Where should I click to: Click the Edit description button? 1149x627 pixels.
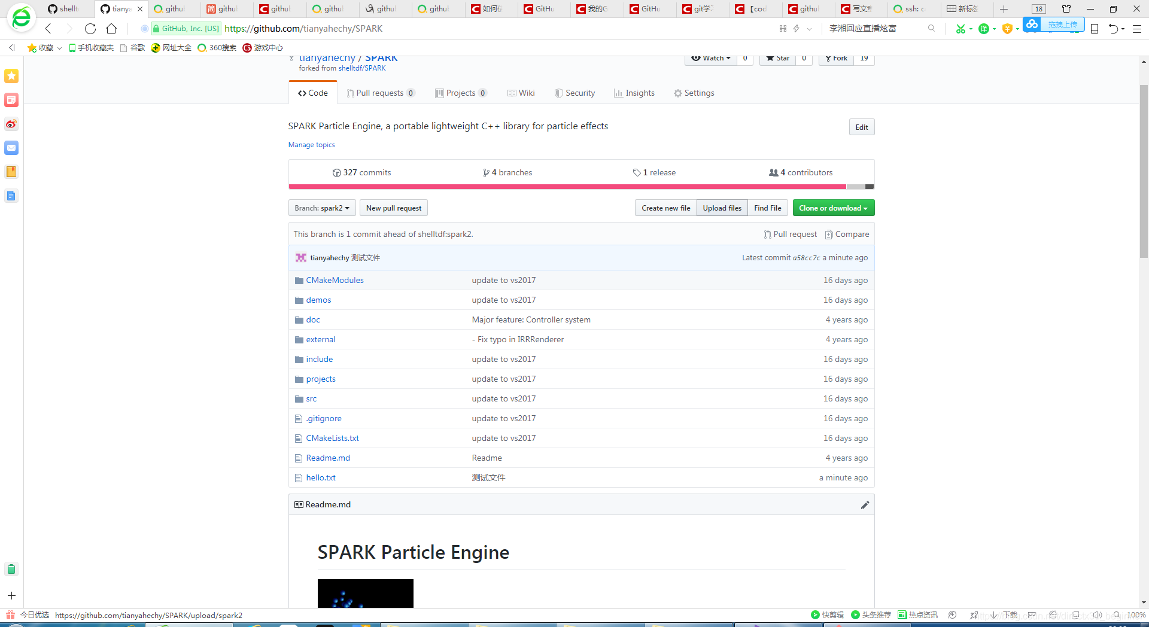pyautogui.click(x=861, y=127)
